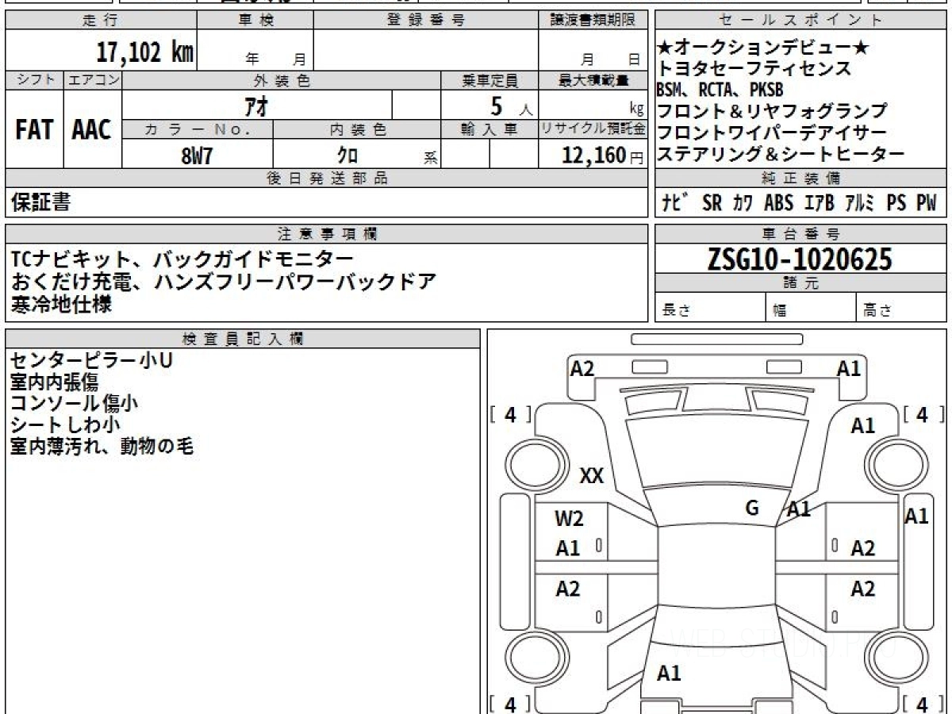Screen dimensions: 952x714
Task: Click the SR equipment code
Action: (712, 202)
